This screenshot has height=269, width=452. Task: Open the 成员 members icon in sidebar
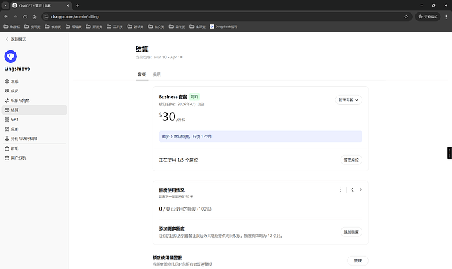(7, 91)
